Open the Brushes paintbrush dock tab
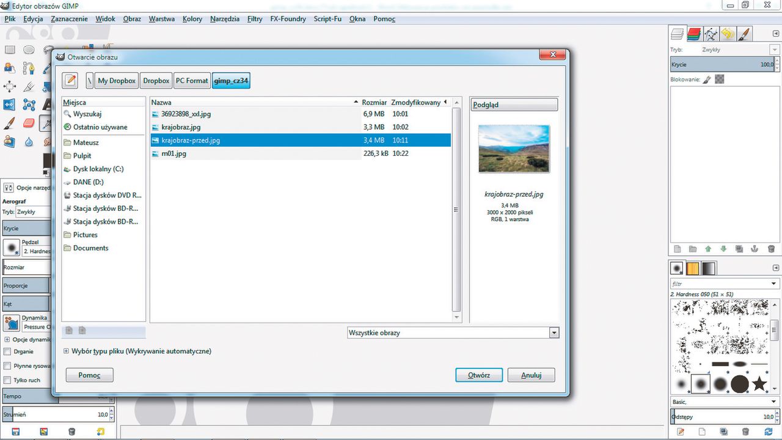Image resolution: width=782 pixels, height=440 pixels. tap(744, 34)
